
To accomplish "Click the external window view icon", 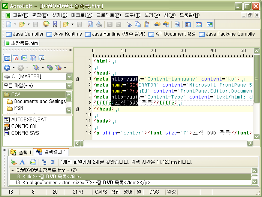I will pyautogui.click(x=210, y=25).
